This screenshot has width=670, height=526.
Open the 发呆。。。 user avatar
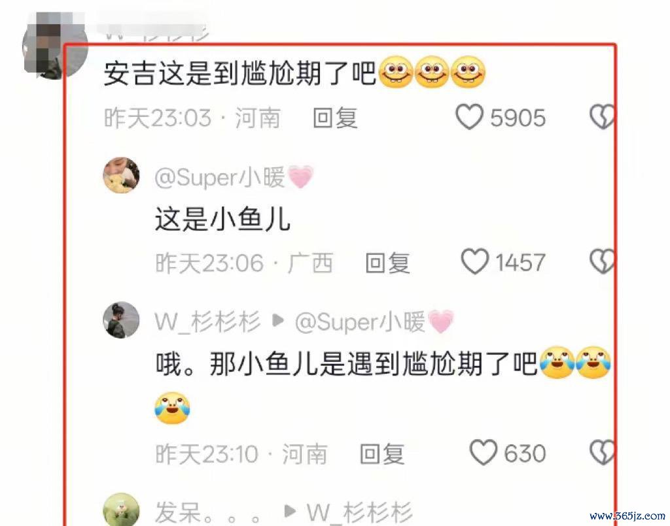[x=121, y=510]
